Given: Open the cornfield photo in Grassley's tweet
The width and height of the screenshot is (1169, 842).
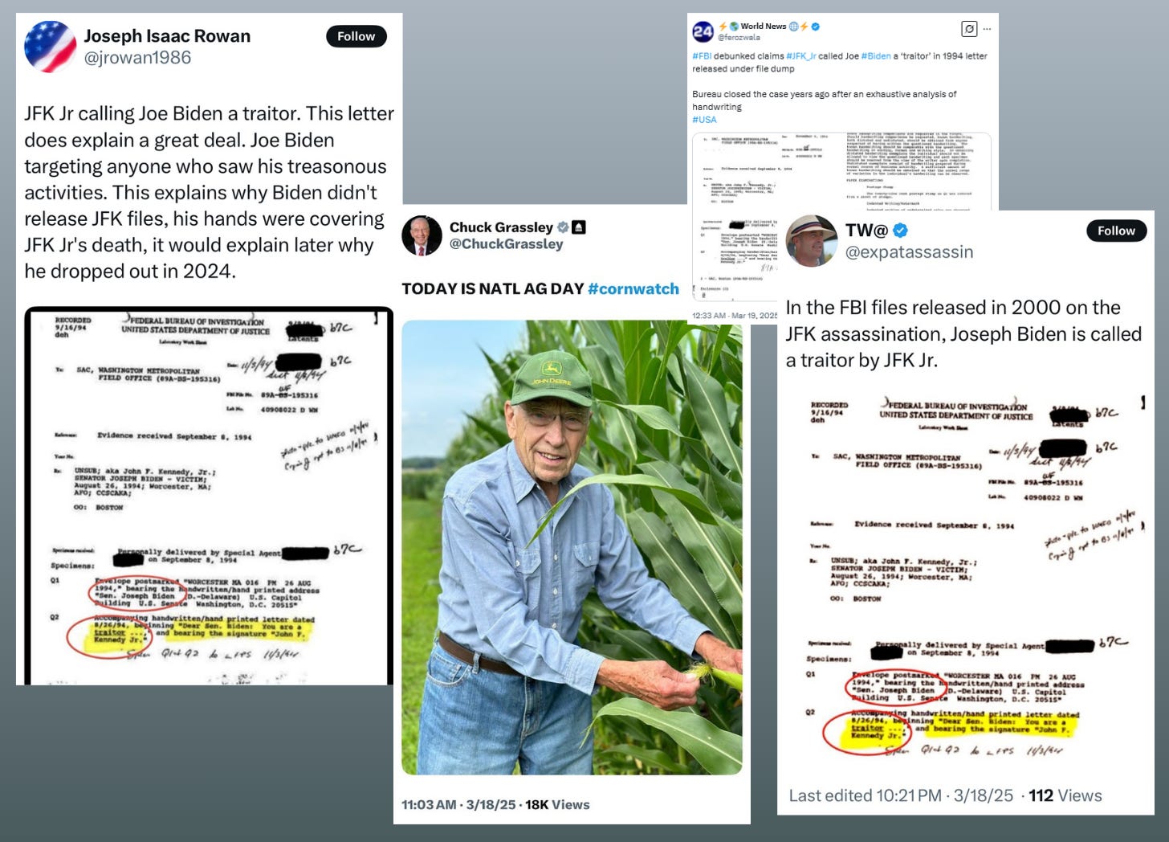Looking at the screenshot, I should pos(572,547).
